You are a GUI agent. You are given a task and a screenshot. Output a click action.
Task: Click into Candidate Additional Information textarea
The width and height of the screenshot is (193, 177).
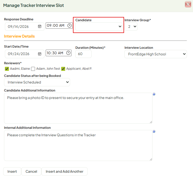pyautogui.click(x=78, y=108)
